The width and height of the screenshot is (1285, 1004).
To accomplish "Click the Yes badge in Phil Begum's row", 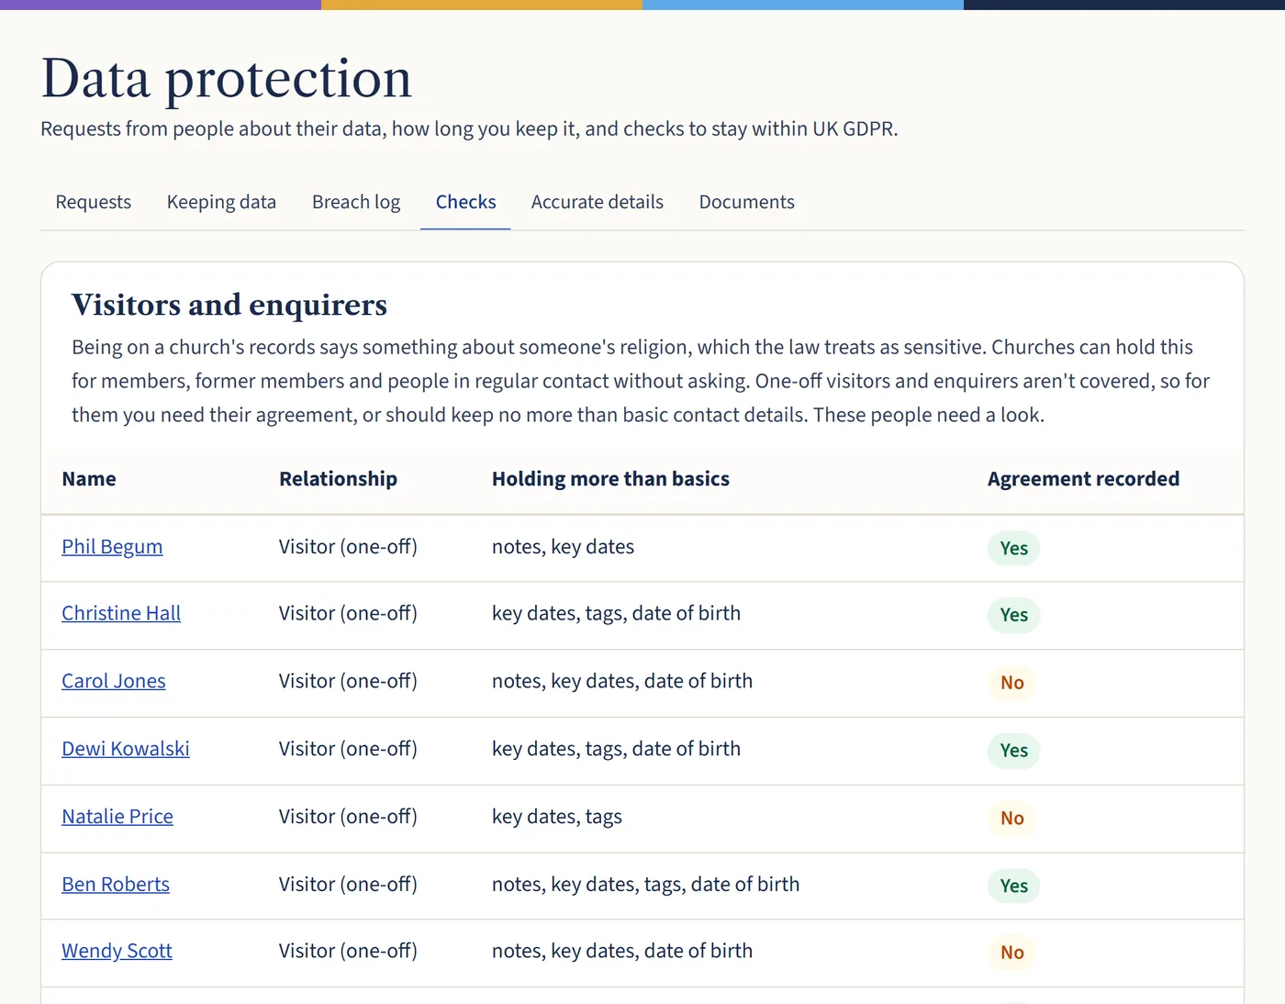I will 1013,549.
